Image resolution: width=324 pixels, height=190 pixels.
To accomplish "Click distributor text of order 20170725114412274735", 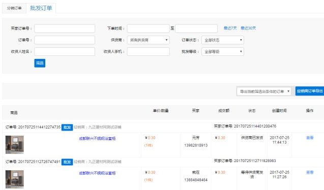I will point(98,128).
